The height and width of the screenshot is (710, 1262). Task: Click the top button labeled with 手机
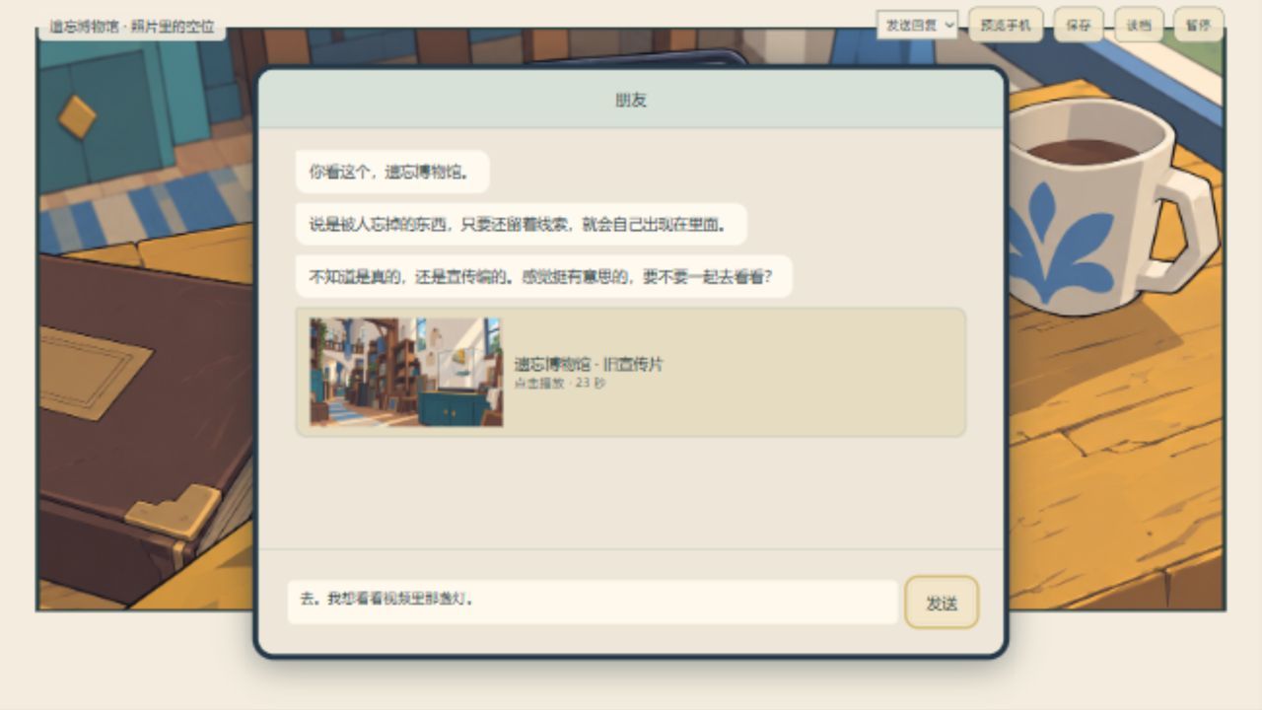point(1006,25)
